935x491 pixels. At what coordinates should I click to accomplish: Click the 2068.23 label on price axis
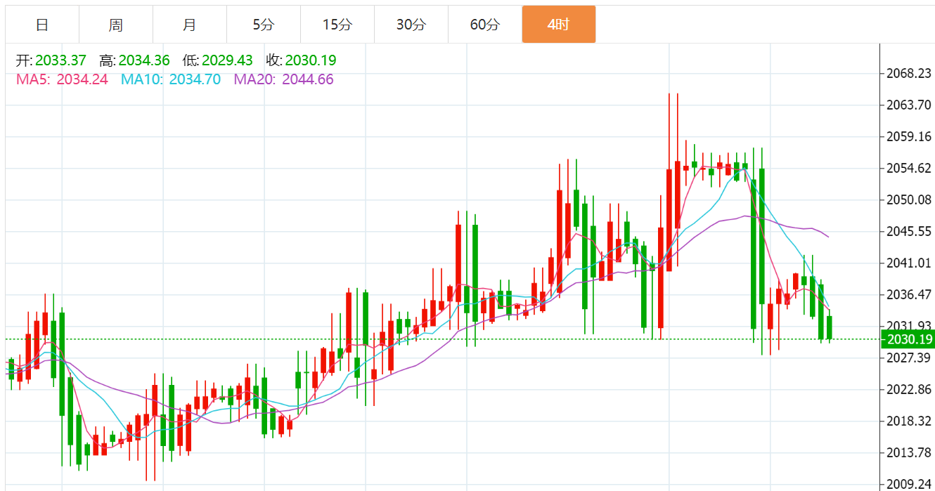[x=910, y=74]
